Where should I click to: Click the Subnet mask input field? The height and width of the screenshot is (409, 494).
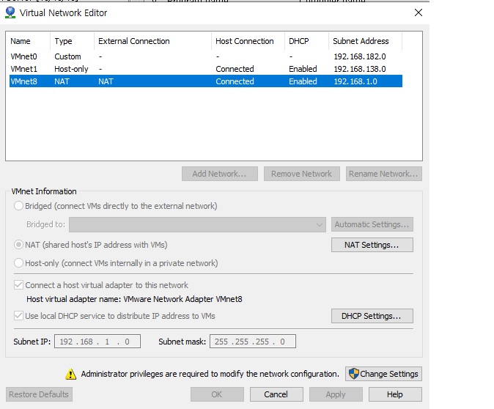pos(253,342)
